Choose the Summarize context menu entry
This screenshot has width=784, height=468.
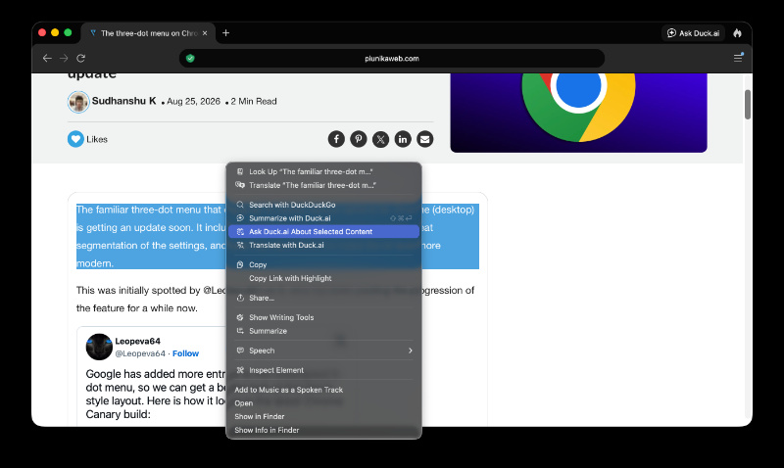click(x=323, y=331)
